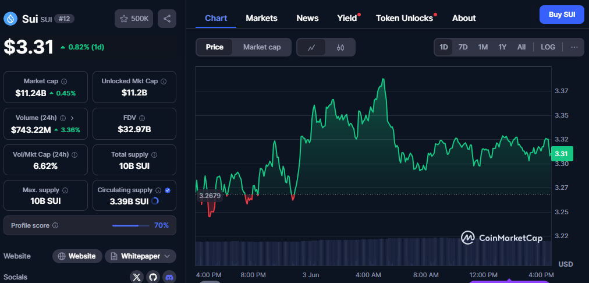
Task: Click the Sui water-drop logo icon
Action: pyautogui.click(x=10, y=19)
